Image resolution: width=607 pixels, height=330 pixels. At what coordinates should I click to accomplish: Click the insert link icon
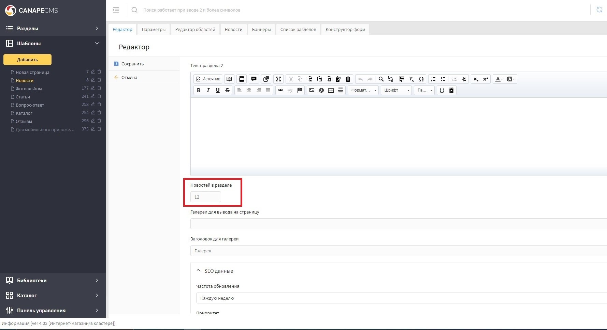[280, 90]
